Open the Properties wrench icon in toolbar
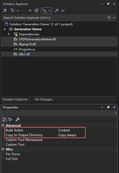 [57, 11]
